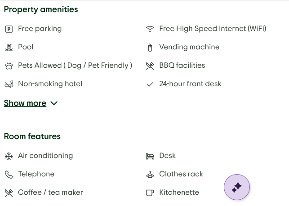
Task: Click the Coffee / tea maker label
Action: point(50,193)
